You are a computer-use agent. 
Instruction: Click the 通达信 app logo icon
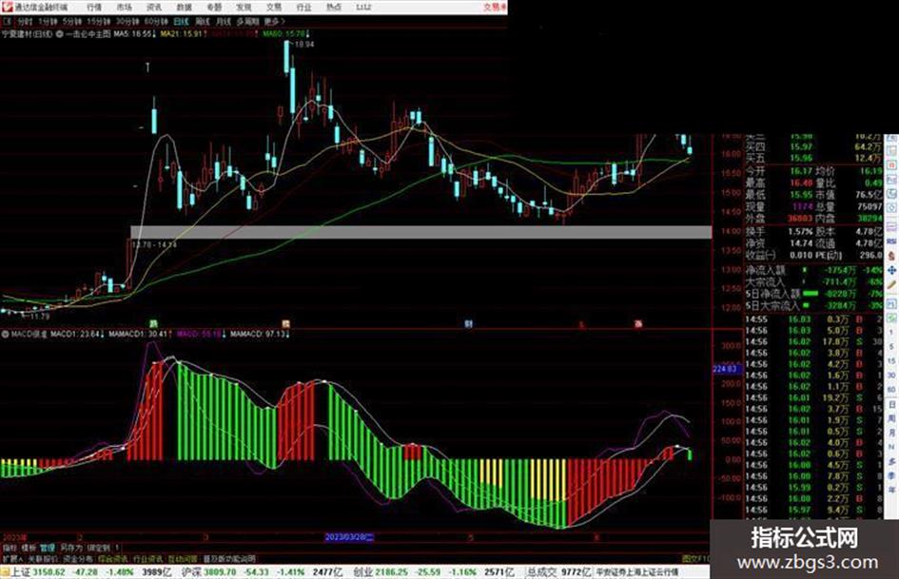[7, 7]
